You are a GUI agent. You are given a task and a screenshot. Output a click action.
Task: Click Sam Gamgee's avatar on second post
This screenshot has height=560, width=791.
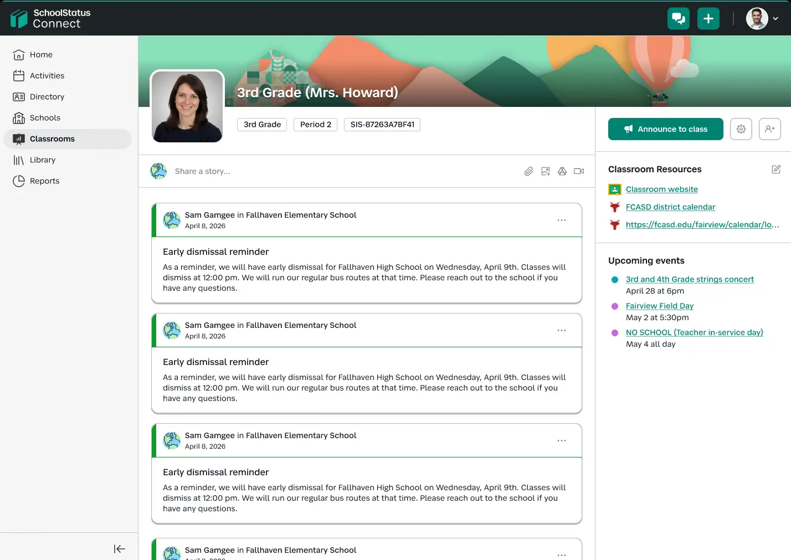pyautogui.click(x=172, y=331)
